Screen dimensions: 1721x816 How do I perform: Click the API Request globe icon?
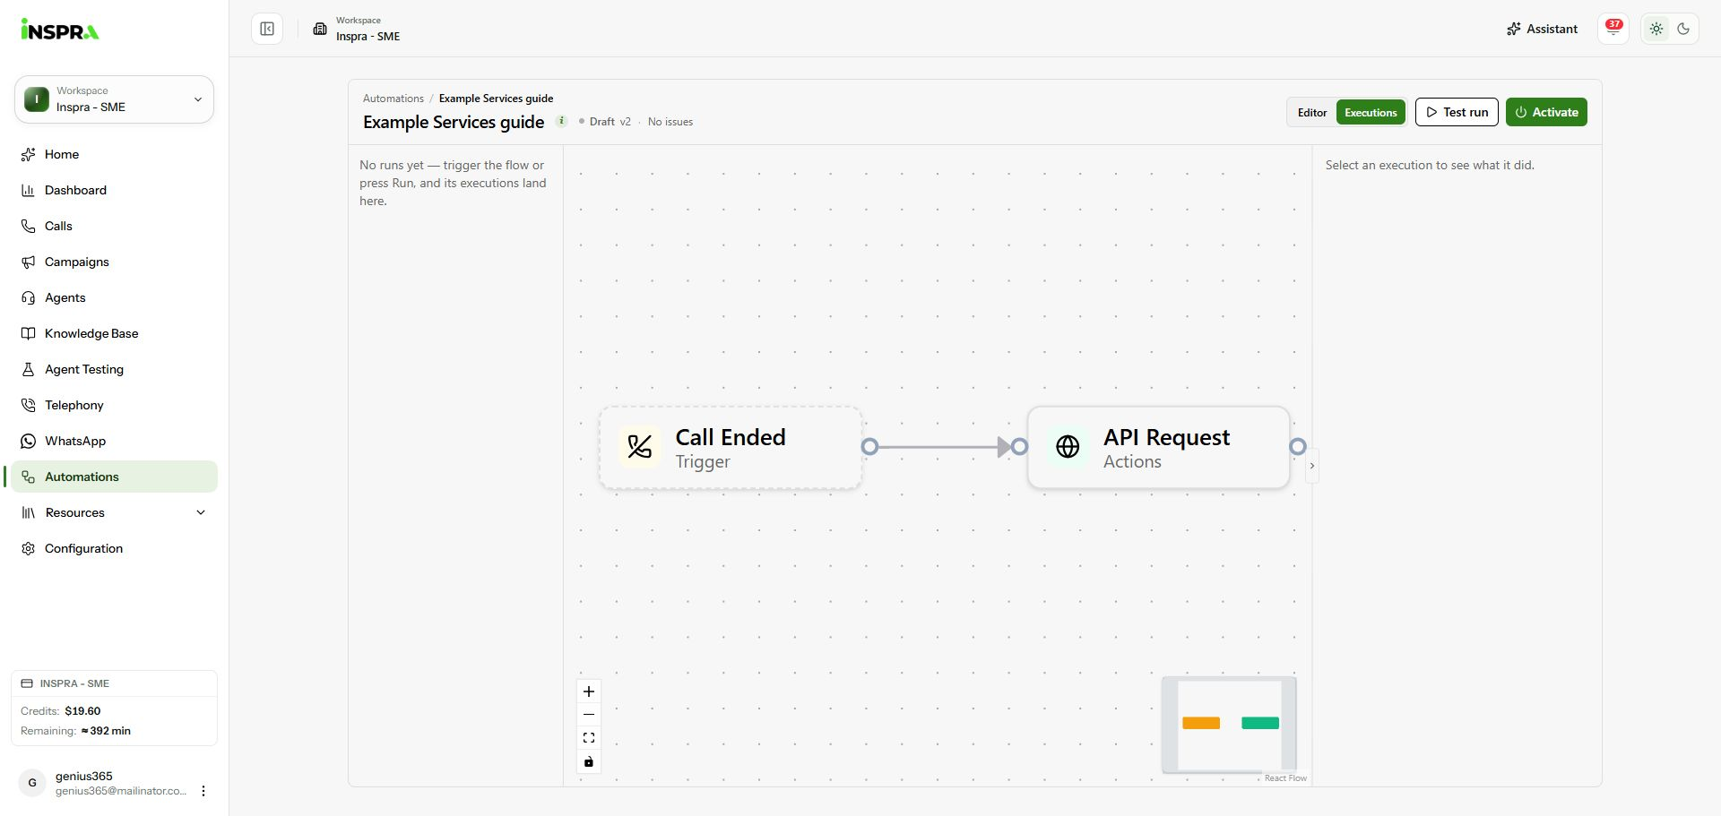click(x=1068, y=446)
